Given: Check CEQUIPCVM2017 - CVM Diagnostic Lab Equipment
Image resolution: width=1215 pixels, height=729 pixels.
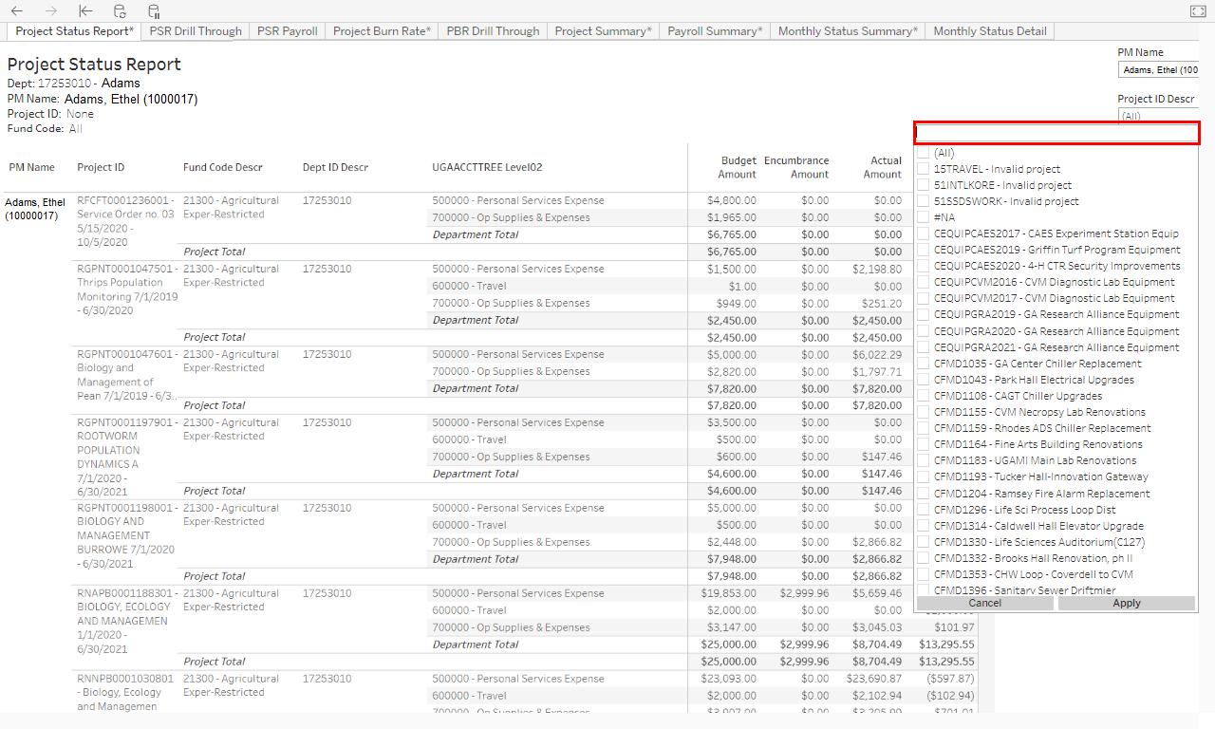Looking at the screenshot, I should point(923,298).
